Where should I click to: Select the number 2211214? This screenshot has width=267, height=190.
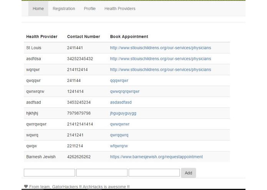pos(75,146)
